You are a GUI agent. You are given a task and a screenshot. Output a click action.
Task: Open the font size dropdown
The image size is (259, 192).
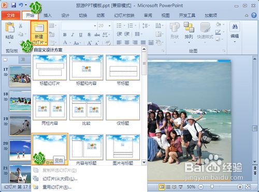point(109,26)
